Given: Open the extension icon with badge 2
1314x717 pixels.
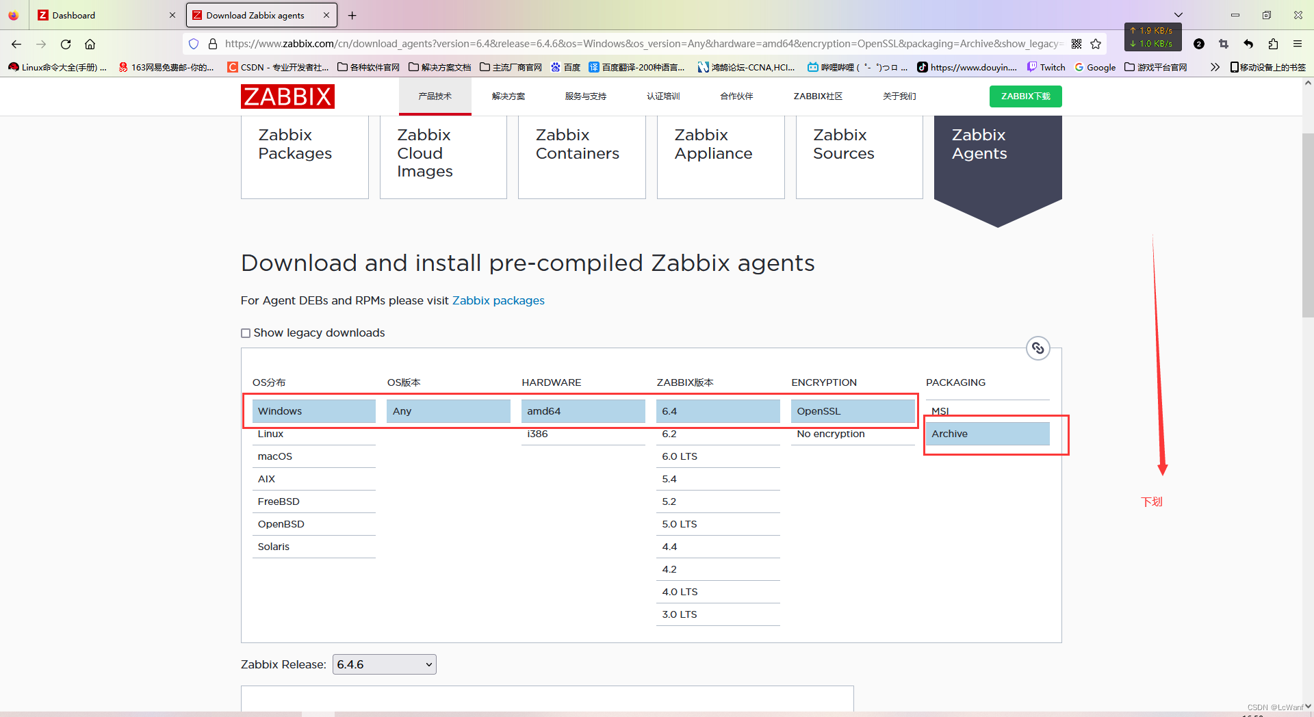Looking at the screenshot, I should (x=1199, y=44).
